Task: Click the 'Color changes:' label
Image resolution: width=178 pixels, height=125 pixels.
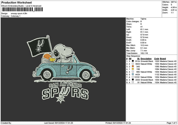Action: point(133,22)
